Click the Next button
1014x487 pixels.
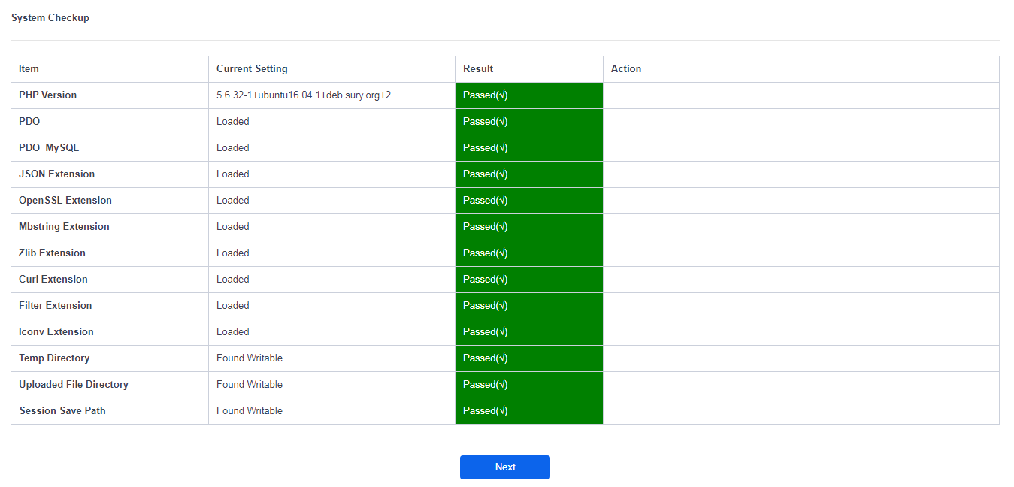(505, 467)
